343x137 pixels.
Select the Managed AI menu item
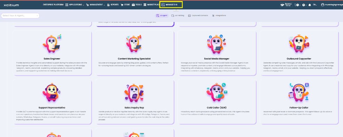pos(171,5)
